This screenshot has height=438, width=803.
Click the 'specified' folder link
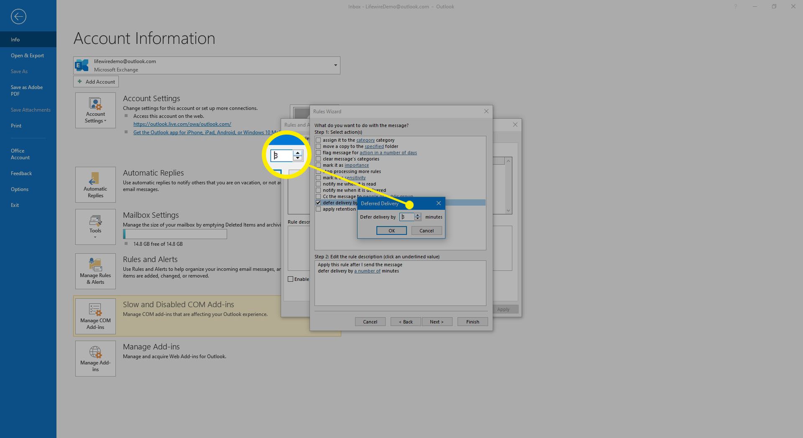(x=374, y=146)
